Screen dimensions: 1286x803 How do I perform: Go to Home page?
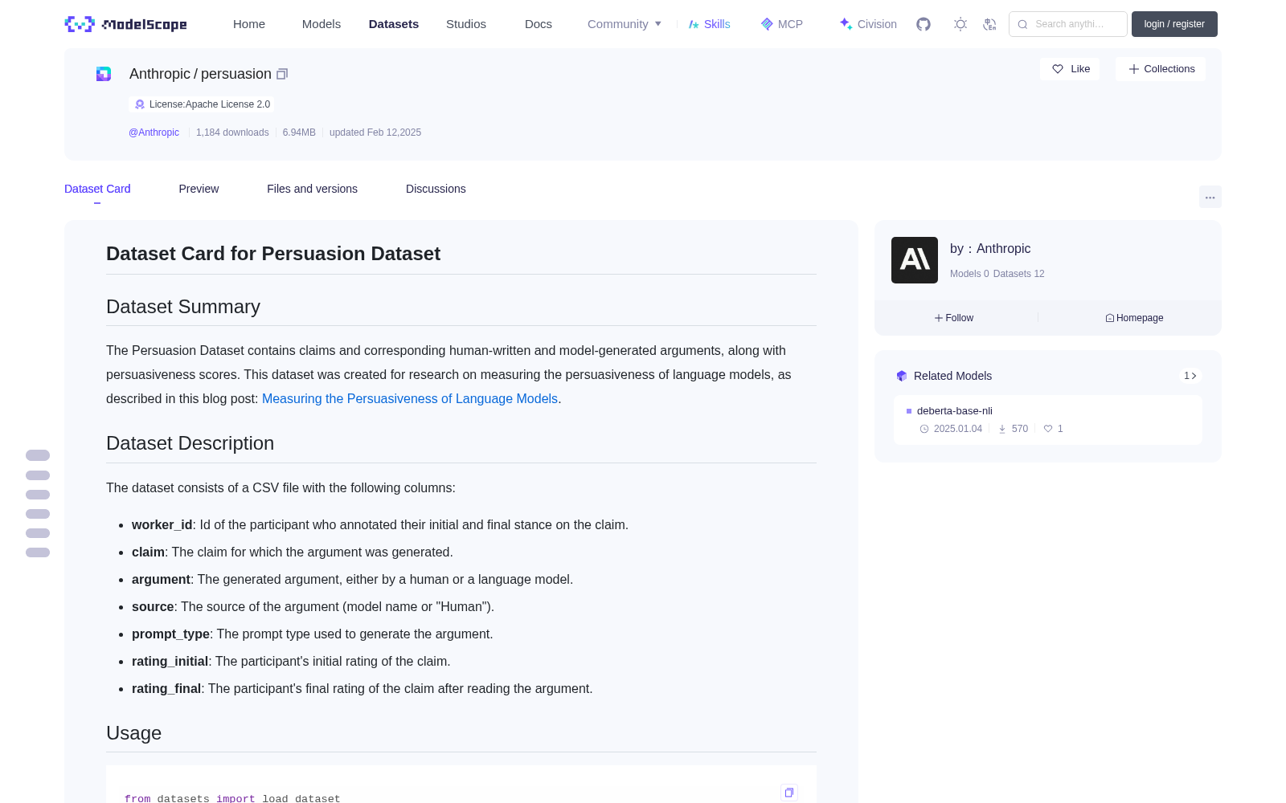(x=249, y=24)
